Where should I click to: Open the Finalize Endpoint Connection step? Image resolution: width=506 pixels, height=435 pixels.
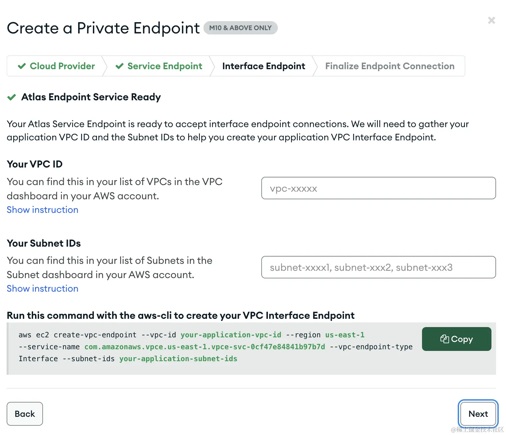390,66
